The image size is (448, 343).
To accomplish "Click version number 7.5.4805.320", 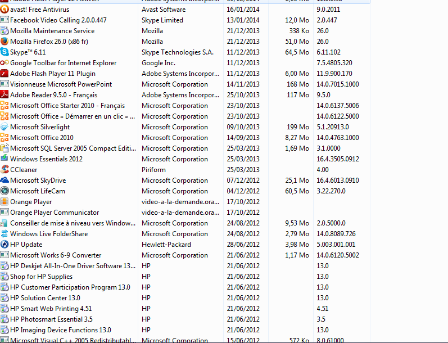I will 334,62.
